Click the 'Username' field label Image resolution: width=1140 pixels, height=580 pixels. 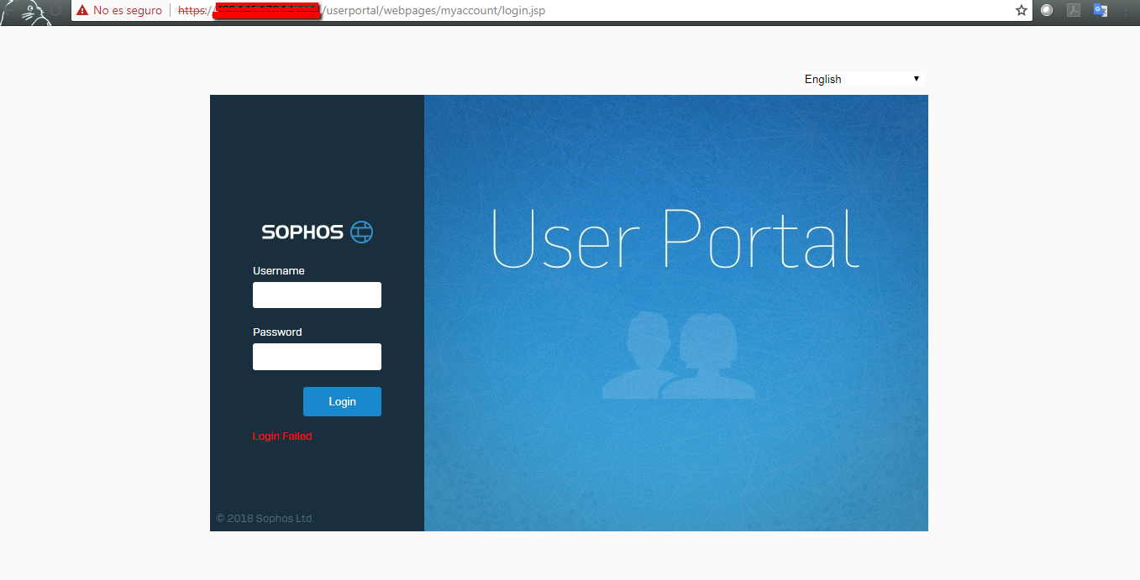click(279, 271)
